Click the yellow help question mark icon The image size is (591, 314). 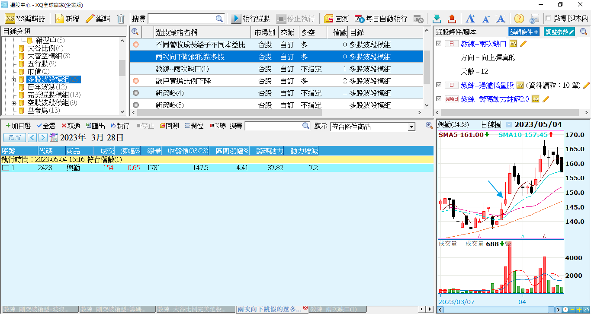(x=519, y=19)
